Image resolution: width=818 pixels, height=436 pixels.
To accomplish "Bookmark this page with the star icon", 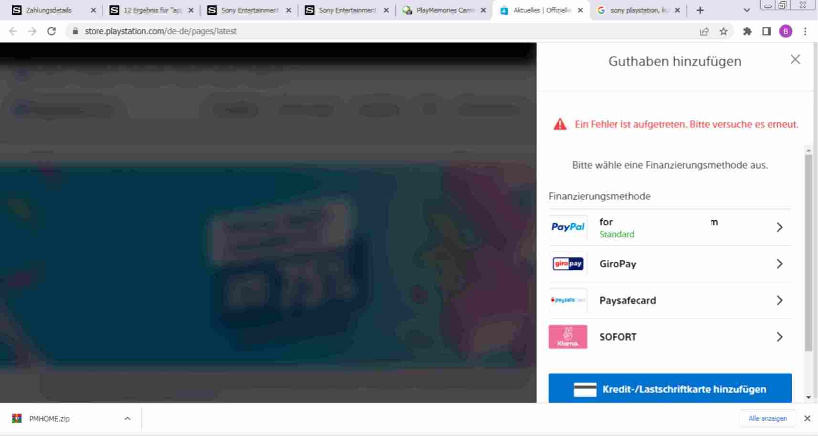I will (x=723, y=31).
